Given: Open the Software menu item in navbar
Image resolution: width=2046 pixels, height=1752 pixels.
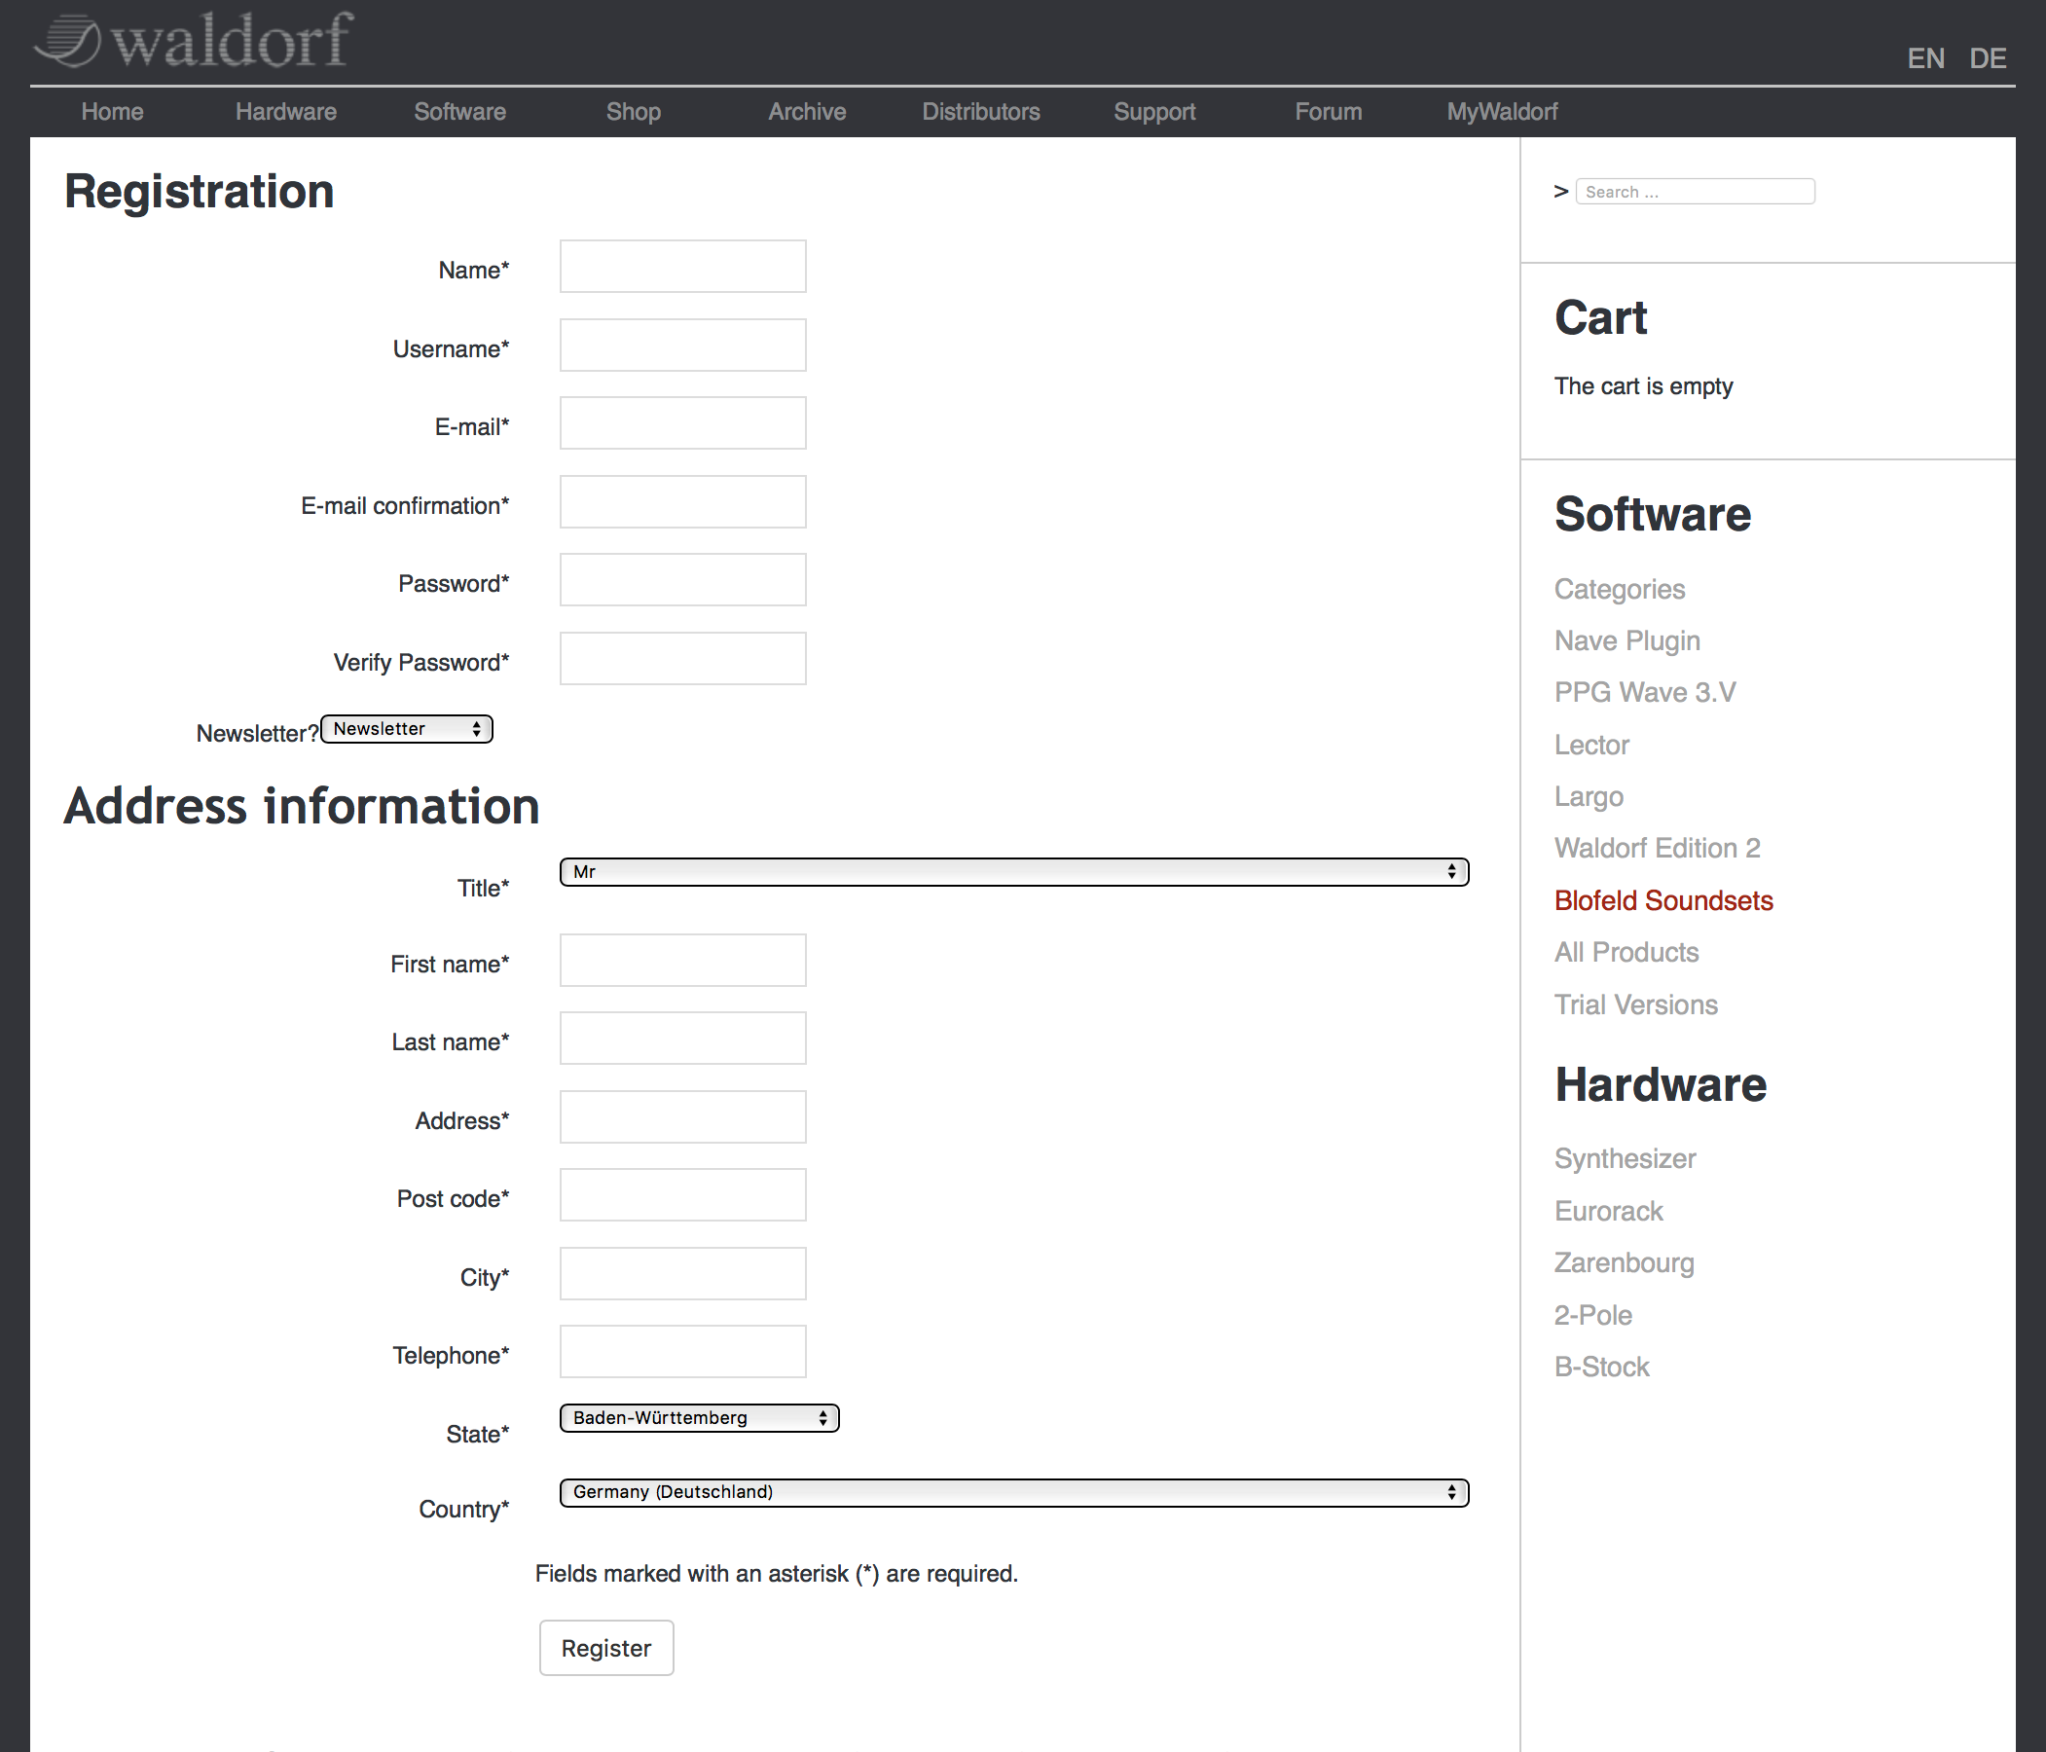Looking at the screenshot, I should 460,112.
